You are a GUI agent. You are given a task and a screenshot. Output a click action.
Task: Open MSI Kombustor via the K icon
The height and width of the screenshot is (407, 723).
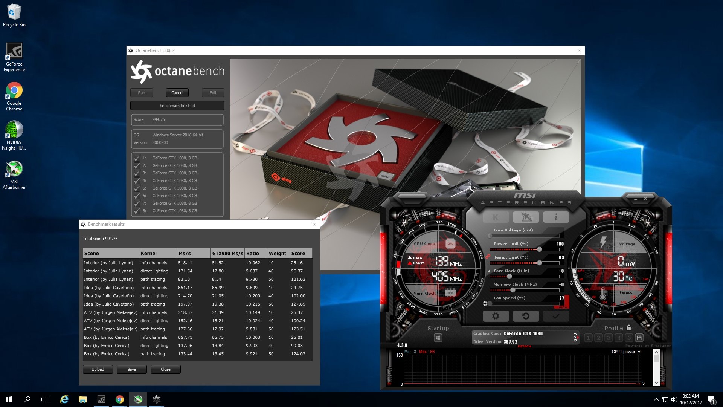coord(496,217)
